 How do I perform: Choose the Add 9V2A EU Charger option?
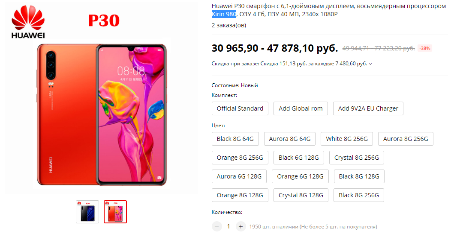click(x=368, y=108)
